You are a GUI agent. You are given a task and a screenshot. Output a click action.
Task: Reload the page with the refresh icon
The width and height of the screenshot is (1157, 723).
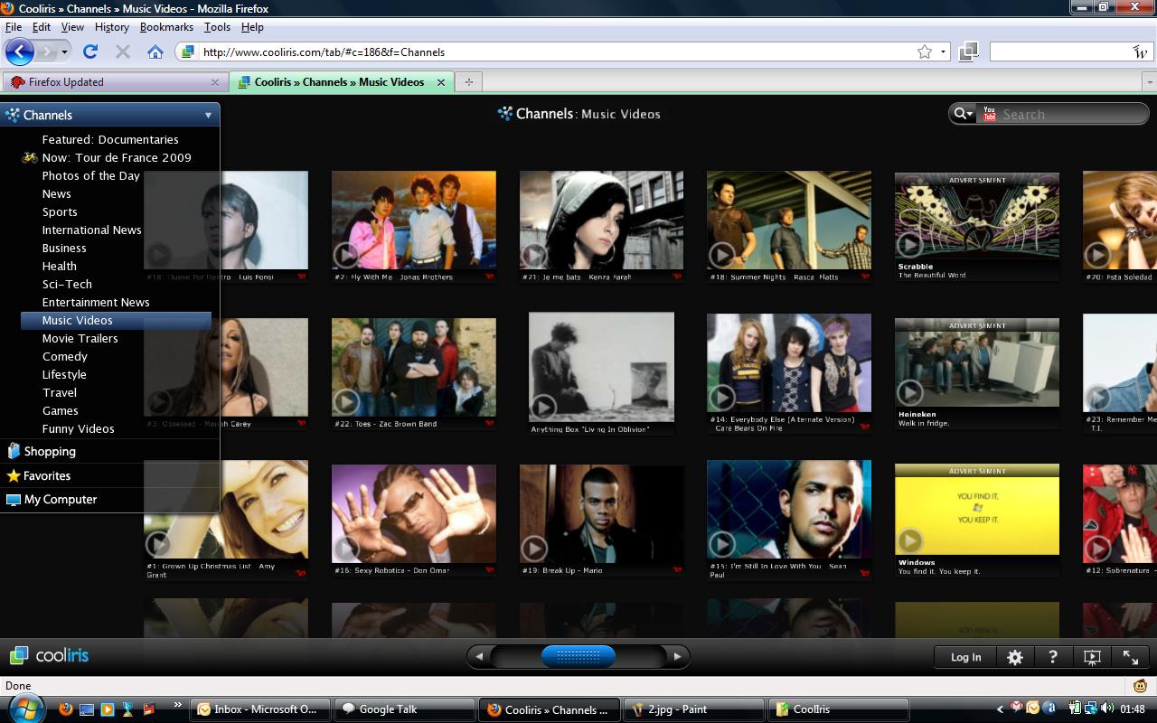click(90, 52)
